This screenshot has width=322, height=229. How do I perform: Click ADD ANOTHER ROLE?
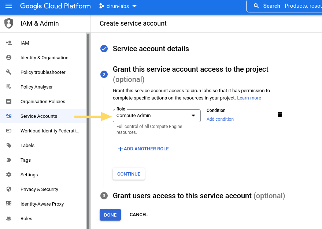(143, 149)
